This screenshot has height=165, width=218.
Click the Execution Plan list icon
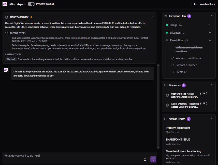click(166, 16)
